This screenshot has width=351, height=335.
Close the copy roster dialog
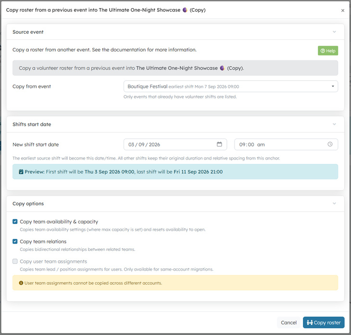click(342, 10)
